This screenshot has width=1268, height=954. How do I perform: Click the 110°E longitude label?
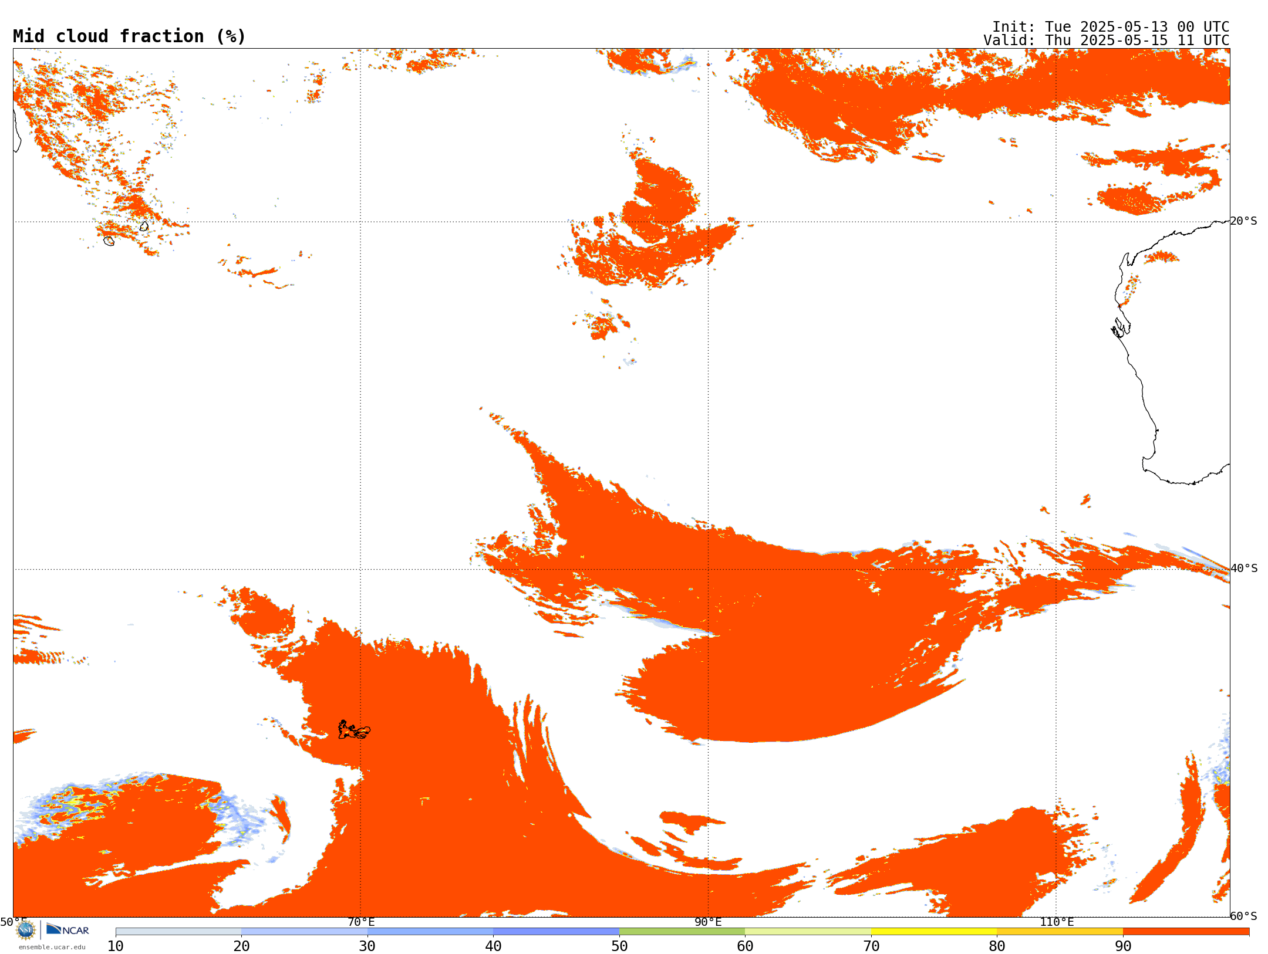(x=1057, y=922)
